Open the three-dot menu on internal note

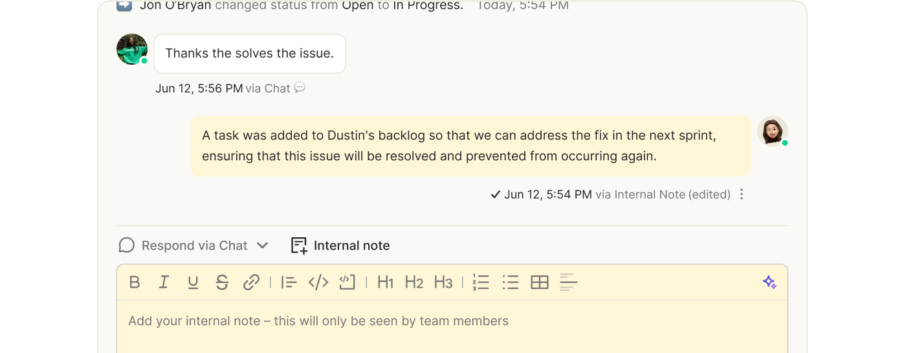point(742,195)
